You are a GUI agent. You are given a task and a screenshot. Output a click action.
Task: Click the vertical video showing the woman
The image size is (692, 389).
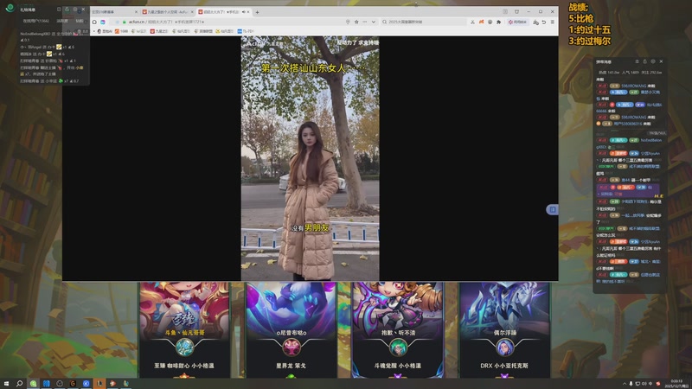310,158
